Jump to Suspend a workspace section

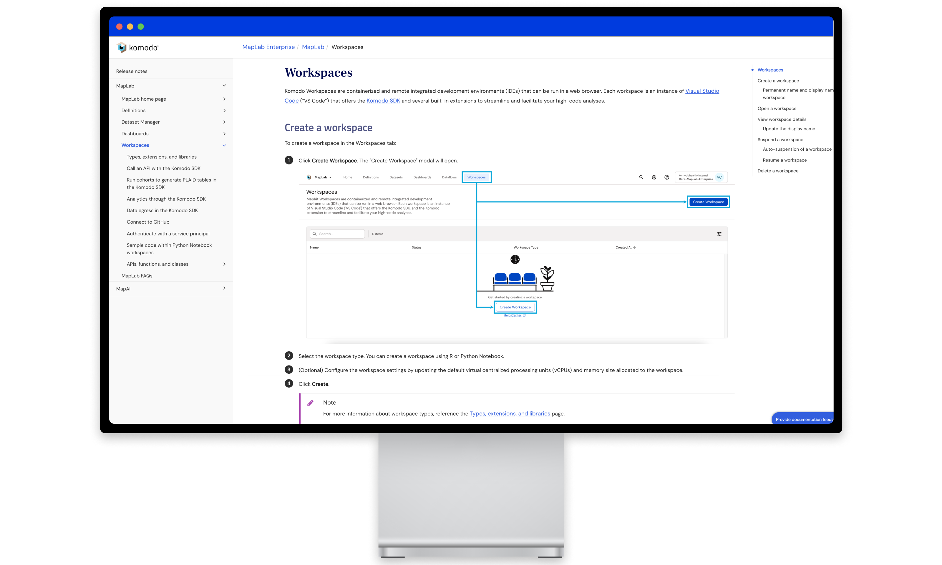point(780,140)
